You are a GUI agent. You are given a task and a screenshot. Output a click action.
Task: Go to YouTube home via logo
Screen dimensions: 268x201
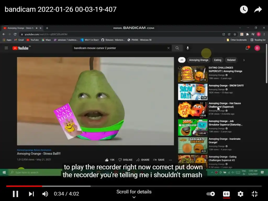click(20, 48)
